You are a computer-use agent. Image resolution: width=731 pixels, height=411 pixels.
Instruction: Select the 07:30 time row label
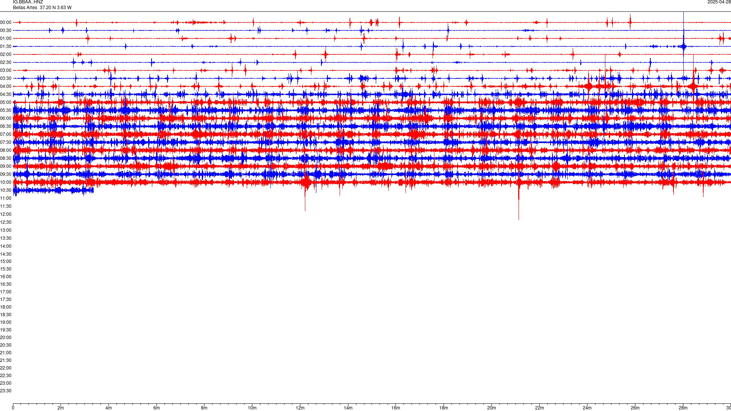pos(6,142)
